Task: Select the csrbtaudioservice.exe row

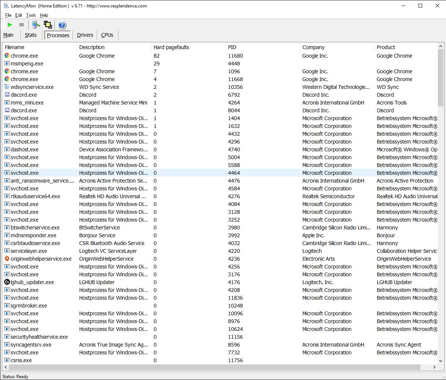Action: (220, 243)
